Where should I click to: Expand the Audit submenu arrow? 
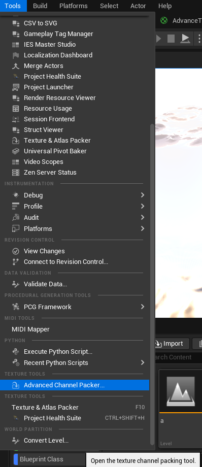[143, 217]
